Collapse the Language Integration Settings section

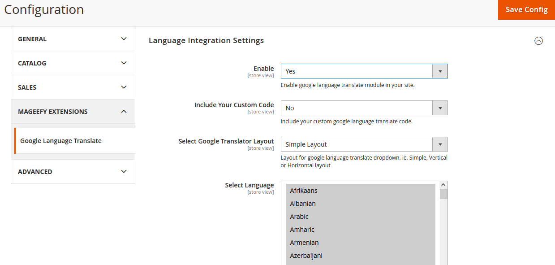click(x=539, y=41)
